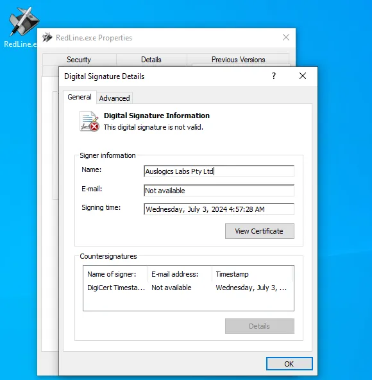The width and height of the screenshot is (372, 380).
Task: Click the Digital Signature Information heading
Action: [x=156, y=116]
